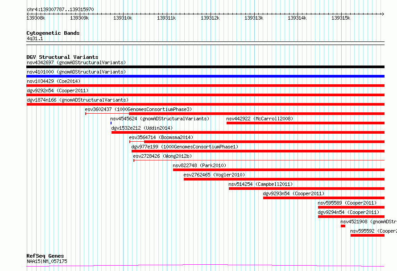
Task: Click dgv9294n54 (Cooper2011) label
Action: click(349, 212)
